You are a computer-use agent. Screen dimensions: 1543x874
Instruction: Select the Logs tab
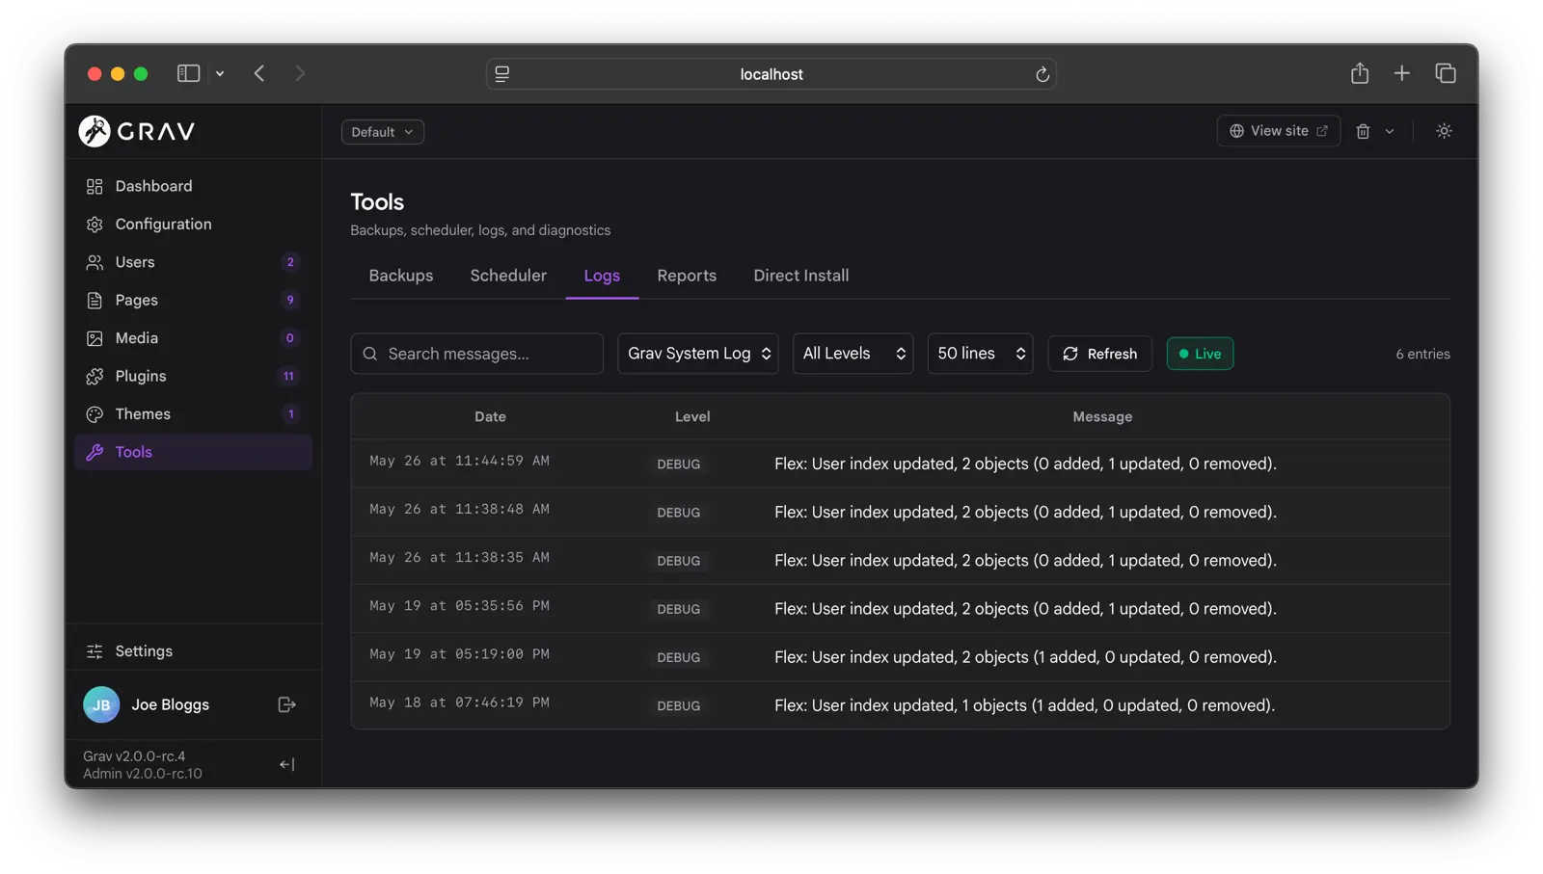click(x=602, y=276)
